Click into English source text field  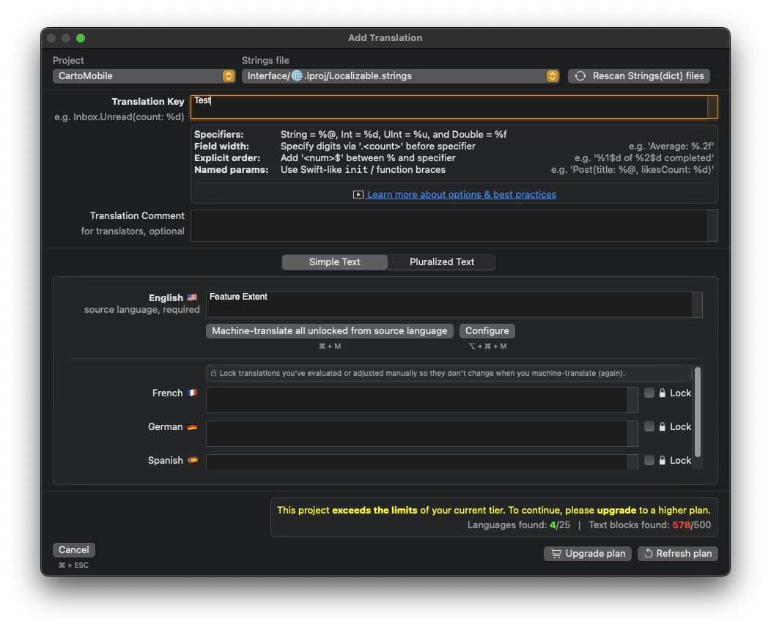tap(454, 305)
